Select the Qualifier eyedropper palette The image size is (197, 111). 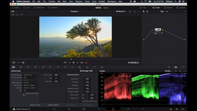click(58, 67)
